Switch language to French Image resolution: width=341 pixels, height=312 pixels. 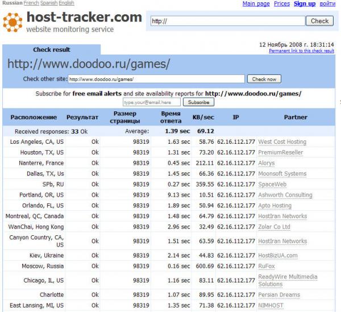coord(31,3)
